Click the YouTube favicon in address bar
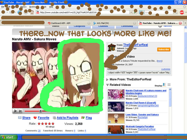 tap(38, 12)
